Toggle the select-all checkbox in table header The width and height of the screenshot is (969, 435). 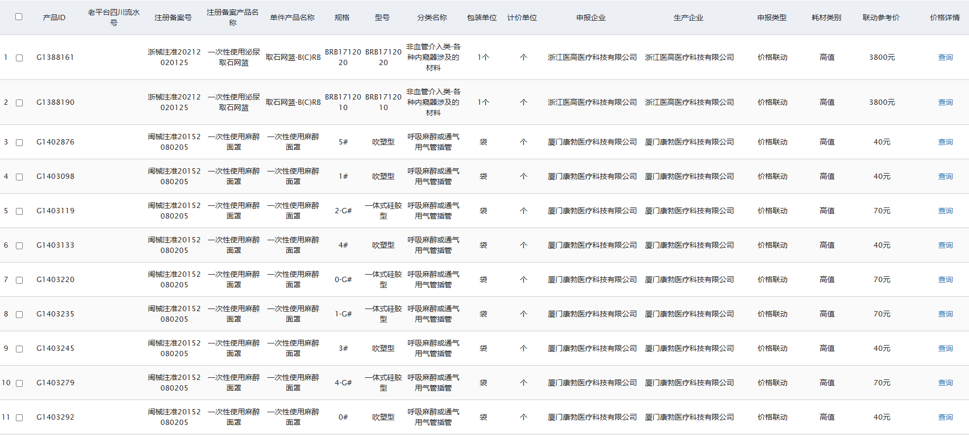tap(19, 17)
